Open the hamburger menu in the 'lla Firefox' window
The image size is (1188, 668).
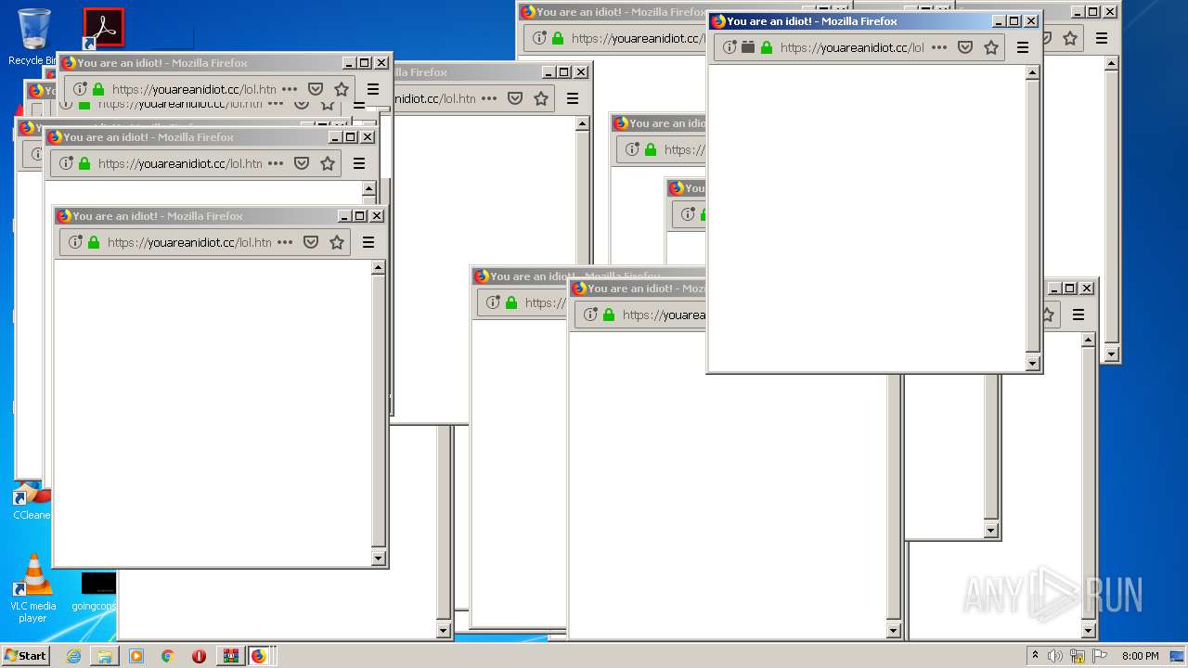(573, 98)
